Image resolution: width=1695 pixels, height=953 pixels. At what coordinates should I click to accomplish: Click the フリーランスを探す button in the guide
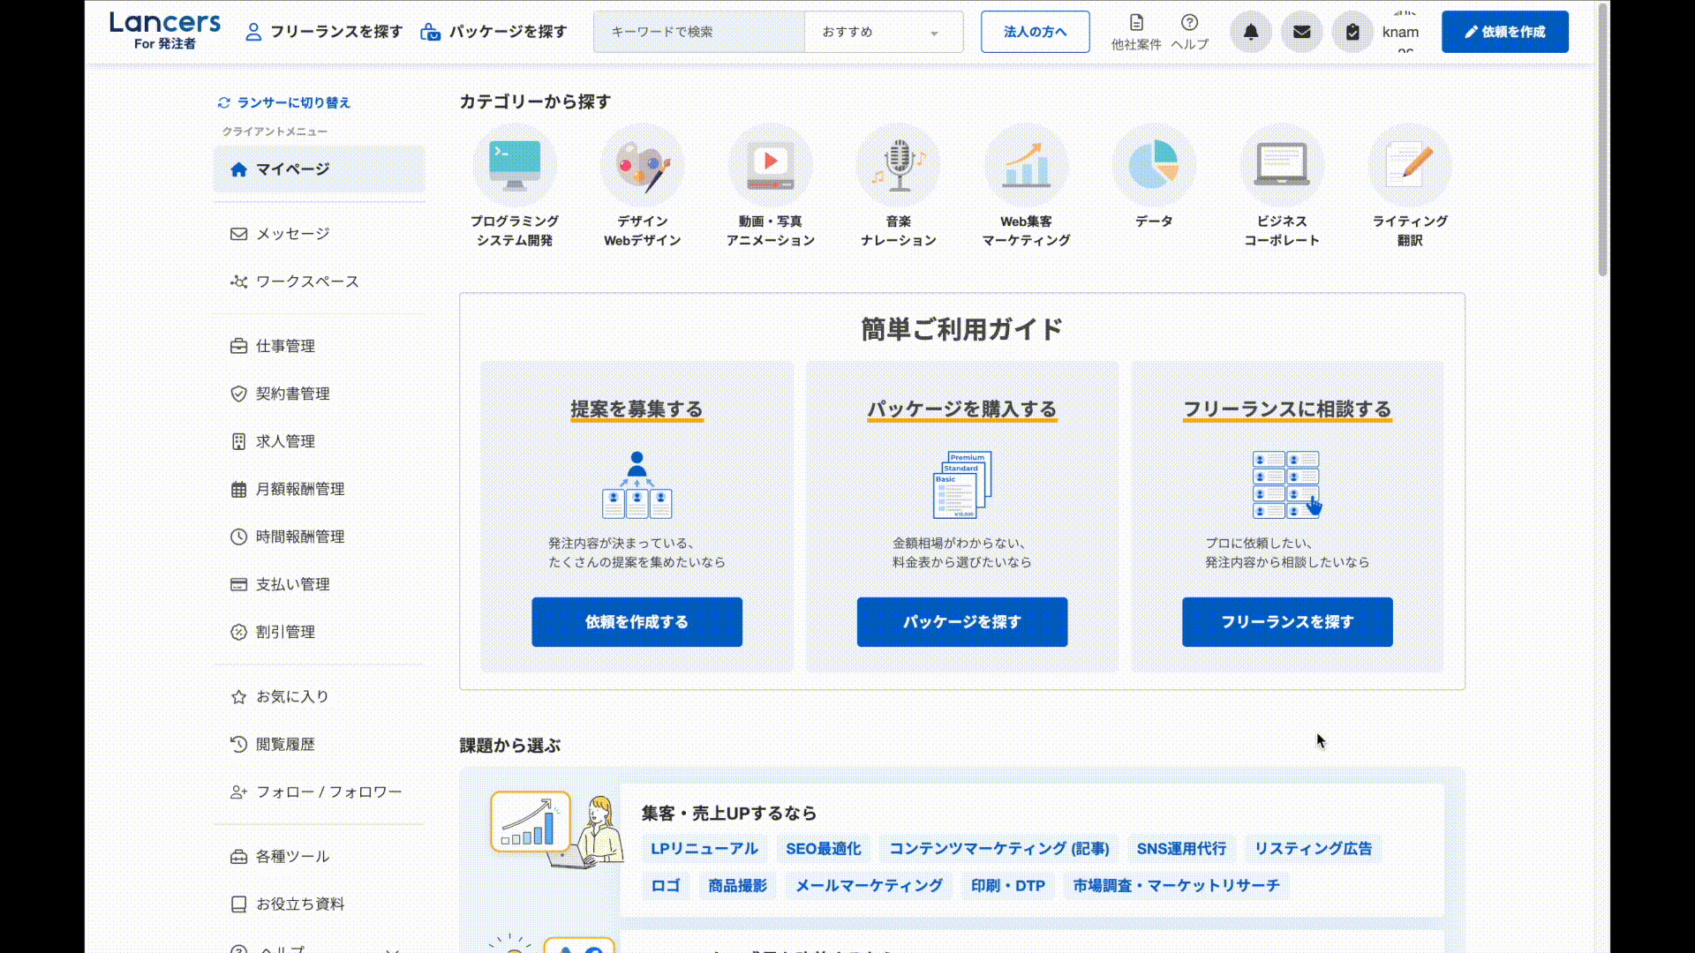(x=1286, y=622)
